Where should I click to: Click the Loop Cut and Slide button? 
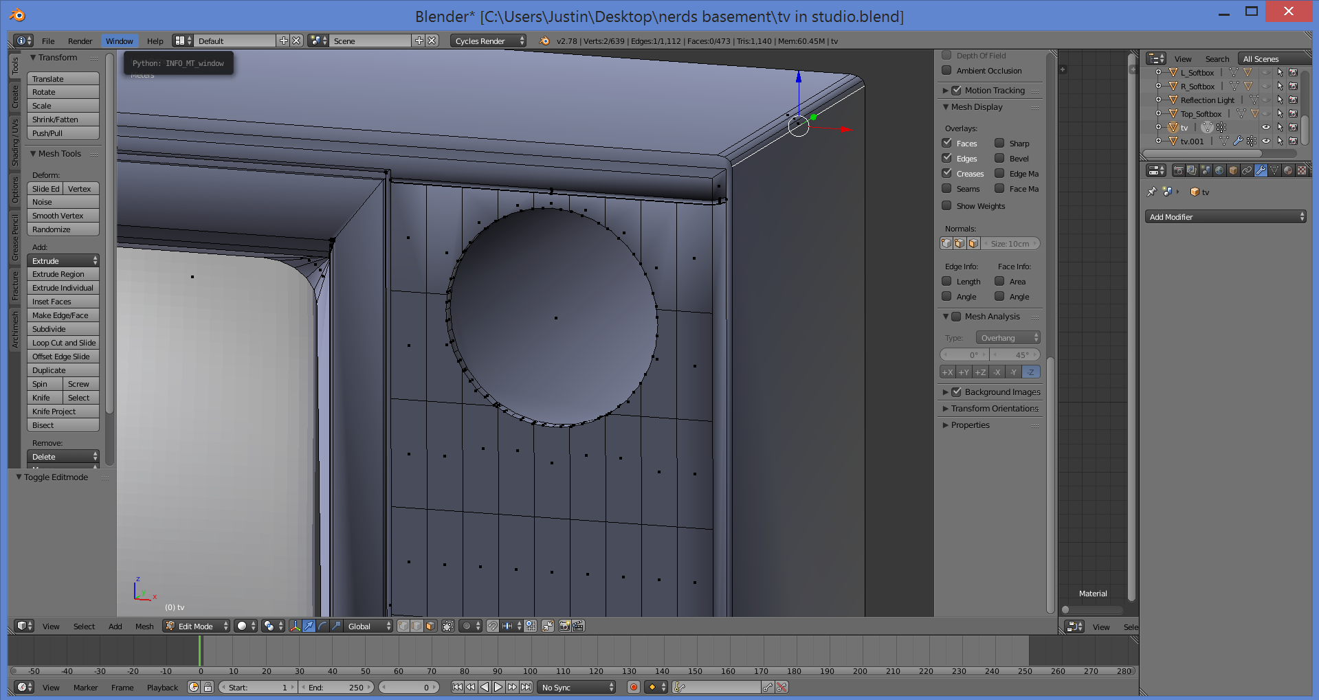pyautogui.click(x=63, y=343)
